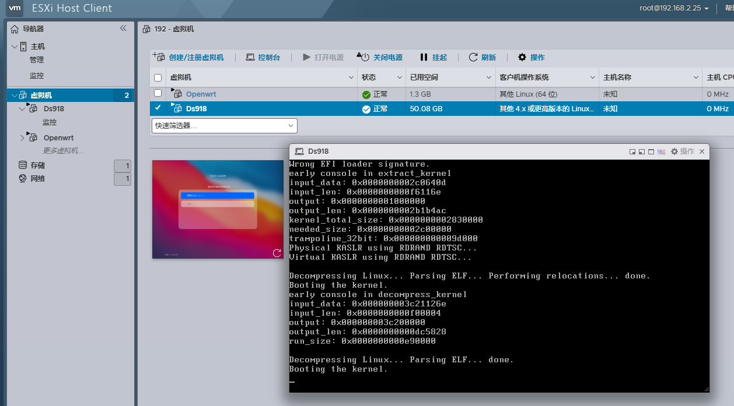Open the Openwrt VM link in table

point(201,94)
